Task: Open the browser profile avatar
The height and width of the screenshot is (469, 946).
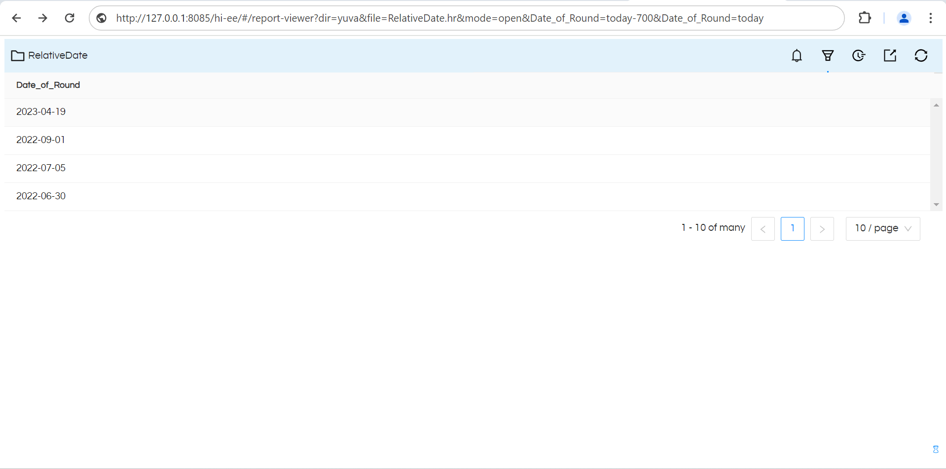Action: click(x=904, y=18)
